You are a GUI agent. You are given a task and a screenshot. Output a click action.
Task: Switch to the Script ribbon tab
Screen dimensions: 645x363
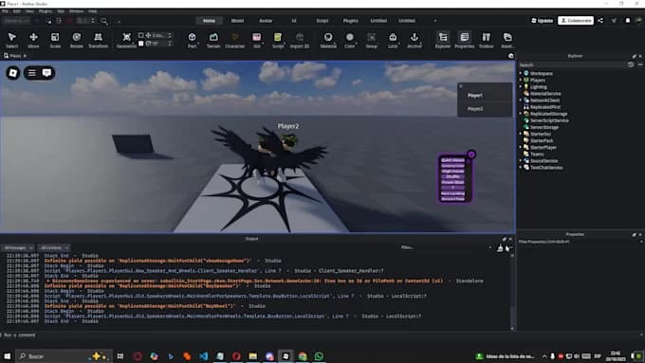click(x=322, y=21)
